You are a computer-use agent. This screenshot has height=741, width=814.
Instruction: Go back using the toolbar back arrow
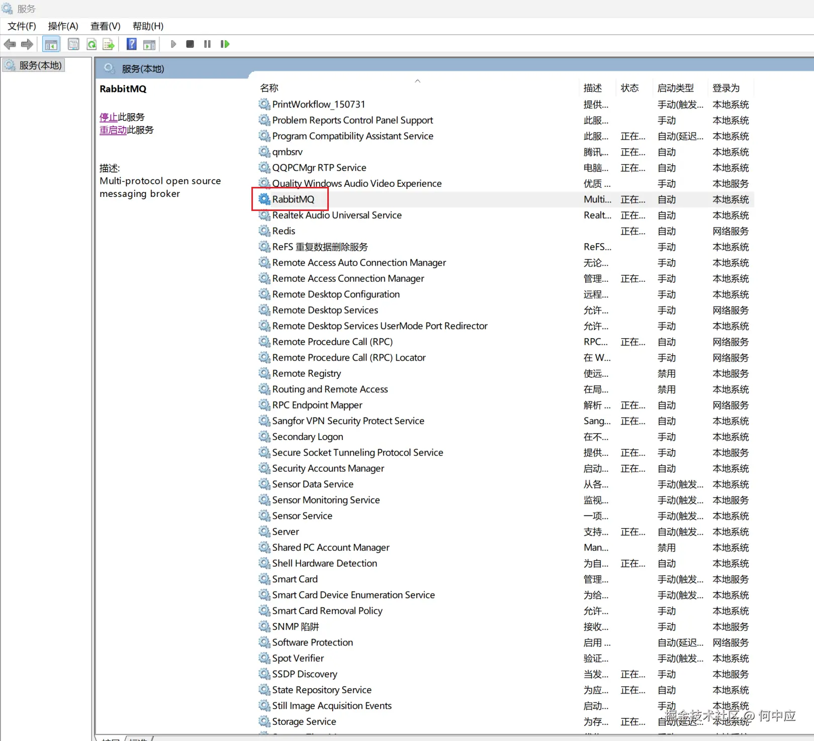(10, 44)
